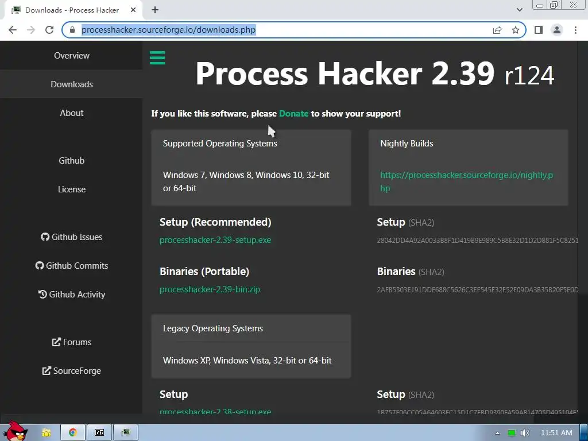Click Supported Operating Systems card title
This screenshot has width=588, height=441.
[220, 144]
